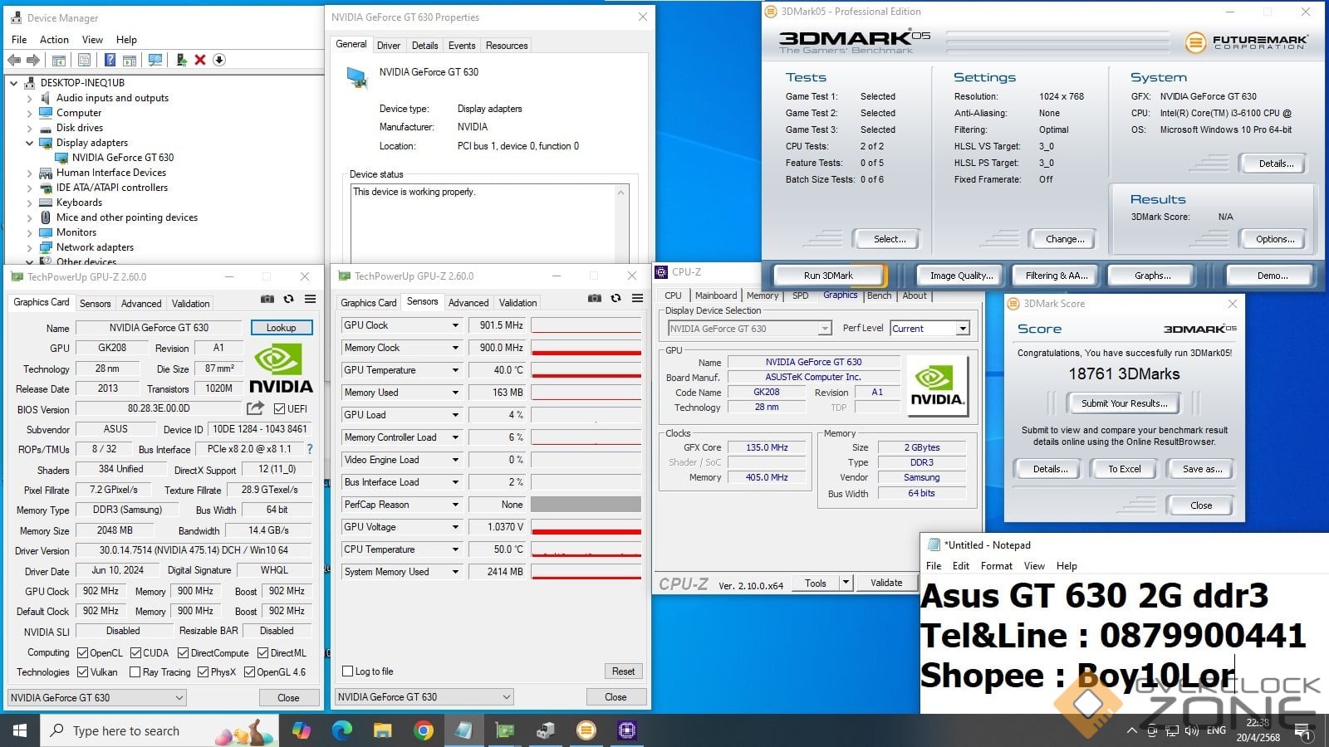Switch to the Driver tab in Properties
Image resolution: width=1329 pixels, height=747 pixels.
(388, 46)
